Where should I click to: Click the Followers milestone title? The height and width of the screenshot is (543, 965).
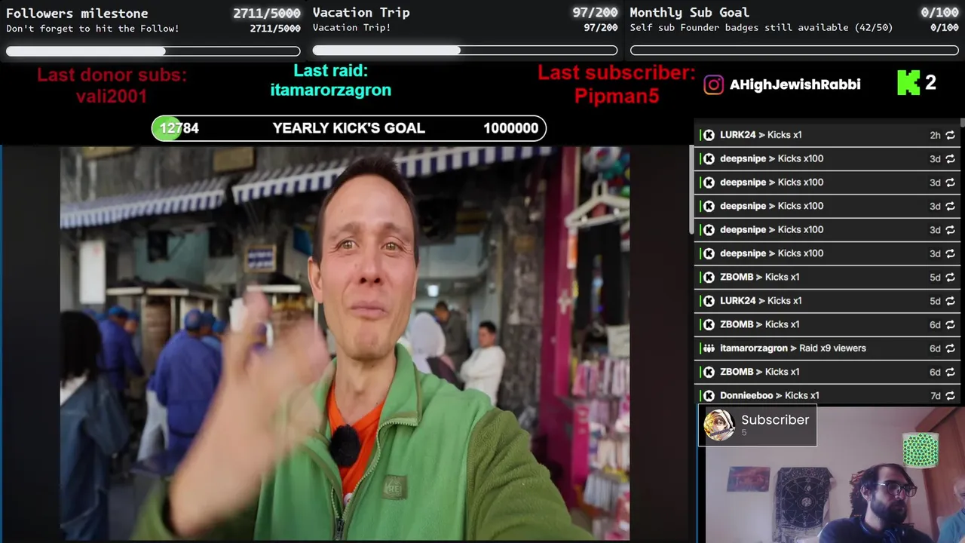point(77,13)
